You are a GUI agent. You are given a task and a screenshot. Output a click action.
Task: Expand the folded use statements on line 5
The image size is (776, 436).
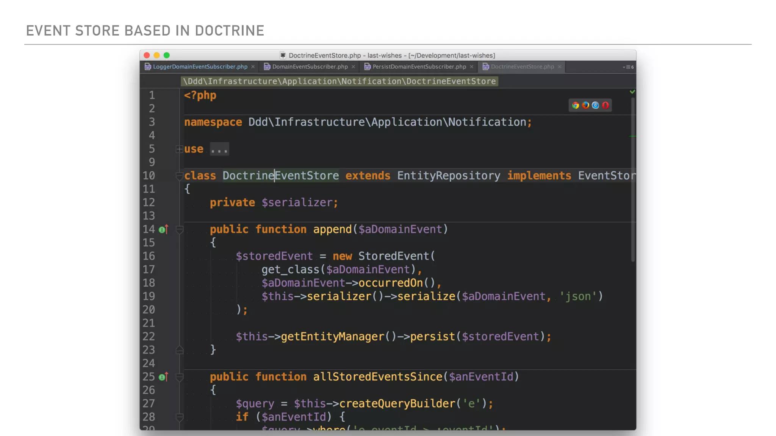(179, 149)
